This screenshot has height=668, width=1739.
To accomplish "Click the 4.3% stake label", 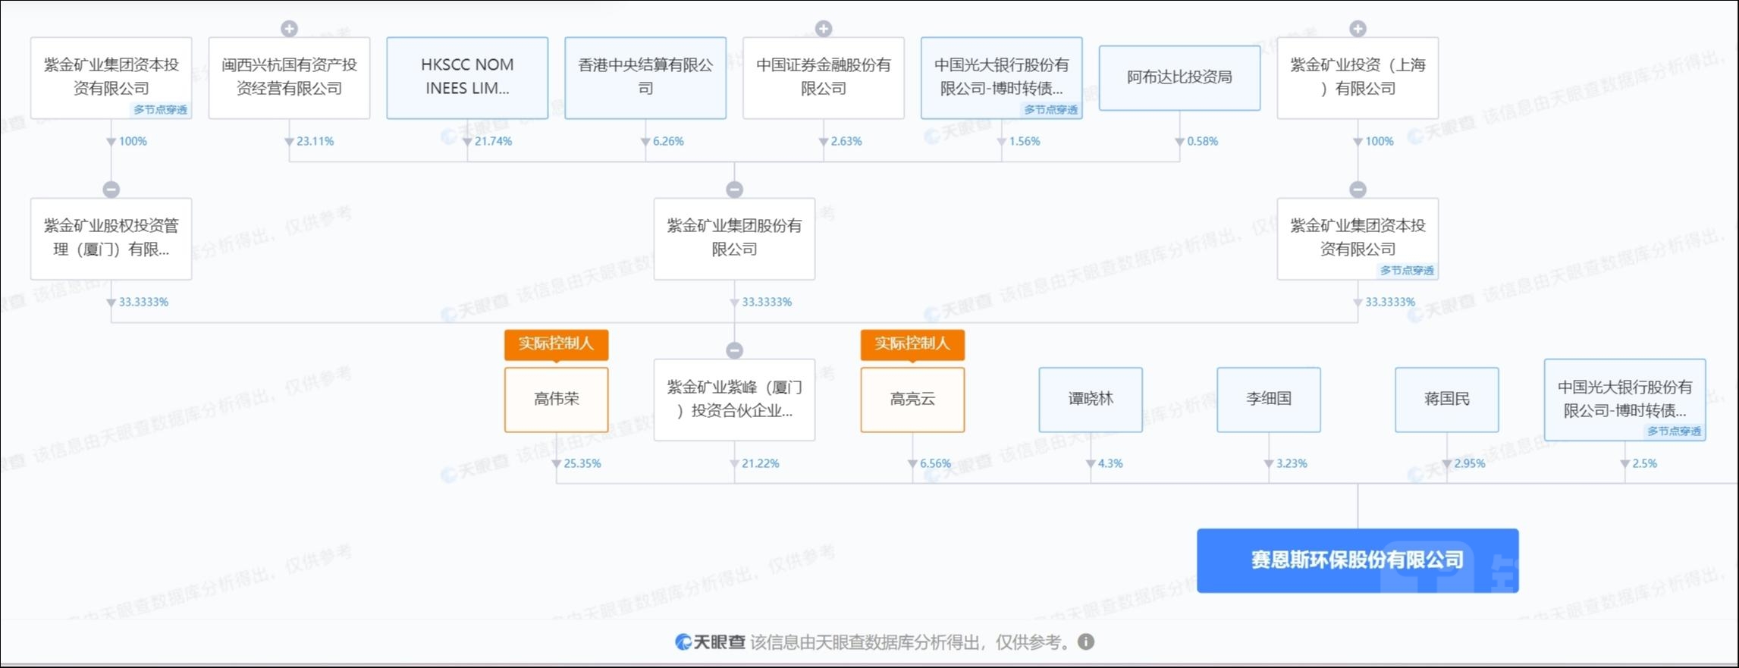I will click(1110, 464).
